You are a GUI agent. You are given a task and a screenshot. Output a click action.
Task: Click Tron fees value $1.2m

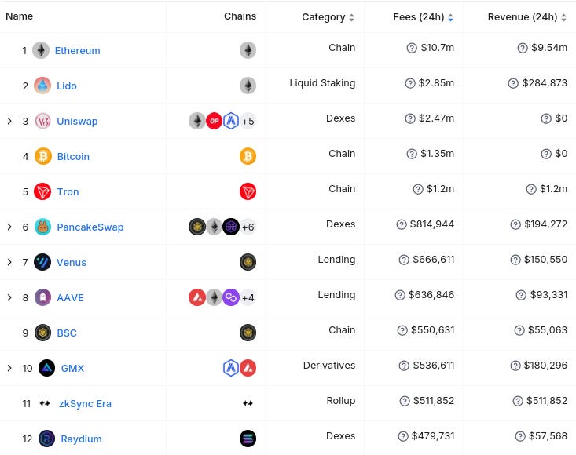[440, 189]
